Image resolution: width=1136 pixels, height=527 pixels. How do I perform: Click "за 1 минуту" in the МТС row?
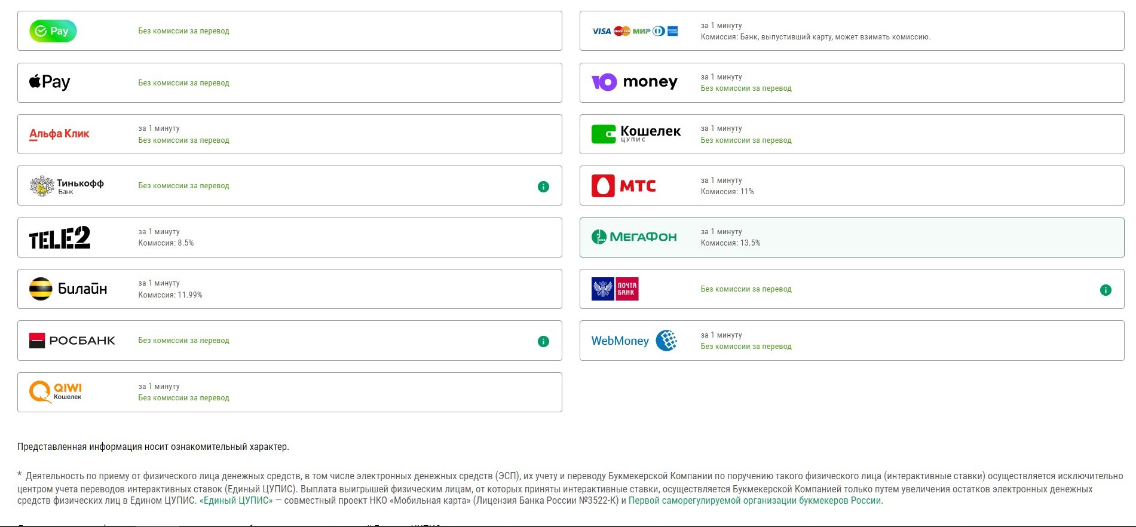pyautogui.click(x=721, y=180)
